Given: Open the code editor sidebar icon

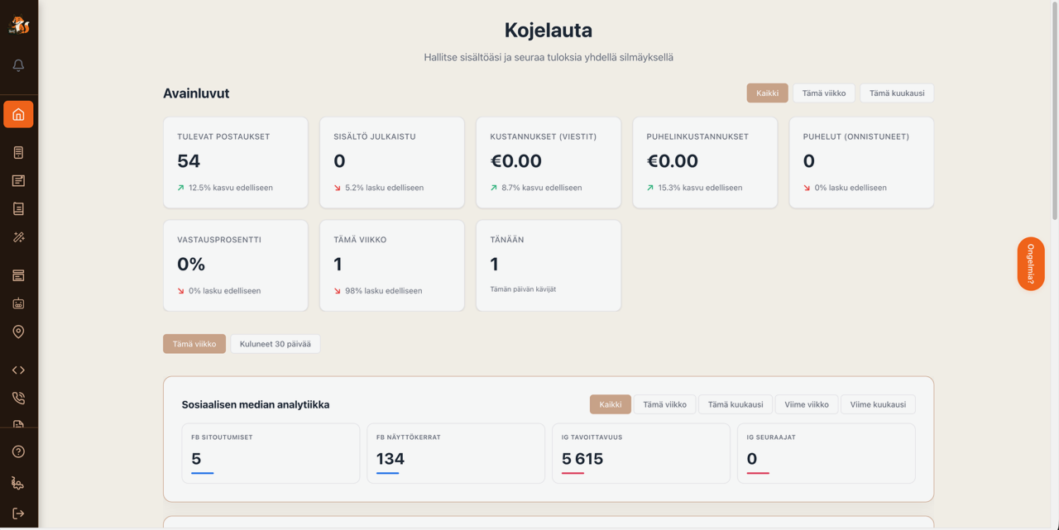Looking at the screenshot, I should [18, 370].
